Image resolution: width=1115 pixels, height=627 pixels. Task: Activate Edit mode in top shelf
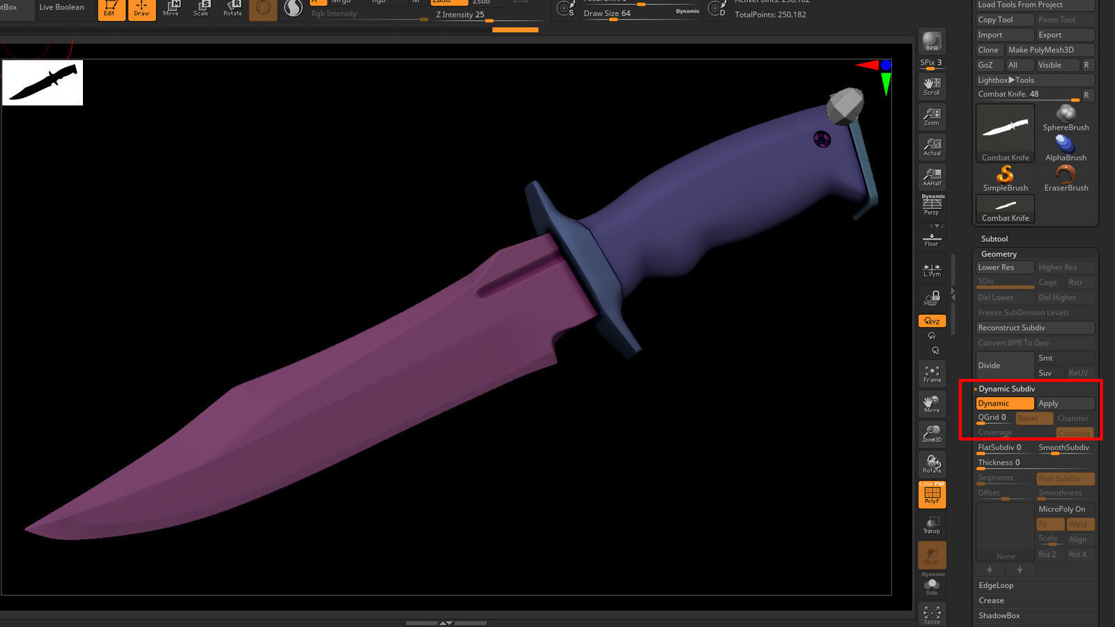point(111,9)
